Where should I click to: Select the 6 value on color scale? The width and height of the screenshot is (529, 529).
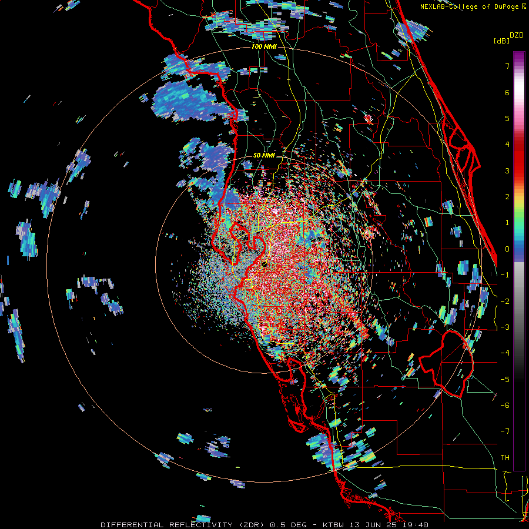[x=507, y=92]
